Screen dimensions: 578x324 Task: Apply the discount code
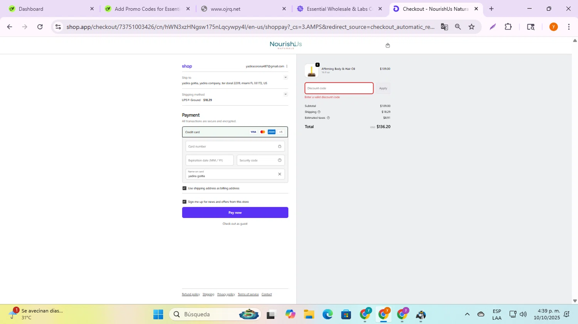383,88
